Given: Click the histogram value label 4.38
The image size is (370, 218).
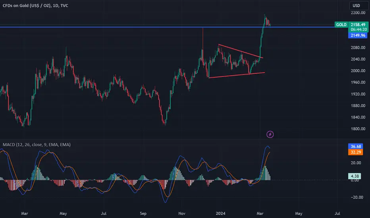Looking at the screenshot, I should (355, 176).
